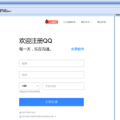Click the 立即注册 button
Viewport: 120px width, 120px height.
click(51, 102)
